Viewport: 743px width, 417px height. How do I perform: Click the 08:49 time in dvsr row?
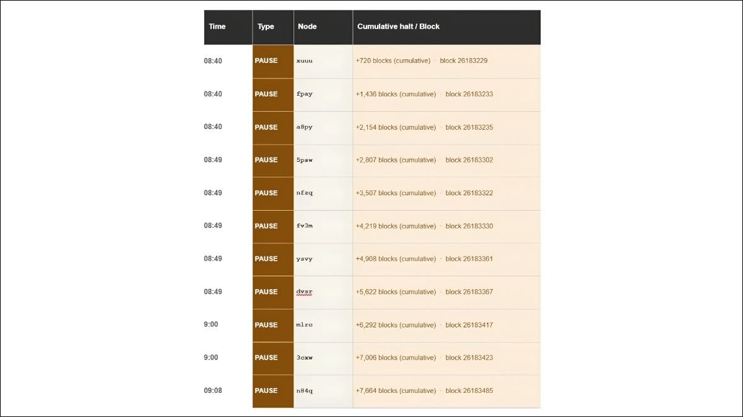213,292
